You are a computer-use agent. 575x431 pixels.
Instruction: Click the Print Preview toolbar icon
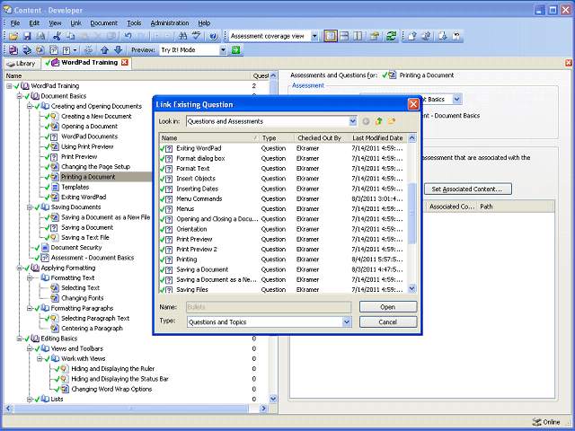[x=40, y=36]
